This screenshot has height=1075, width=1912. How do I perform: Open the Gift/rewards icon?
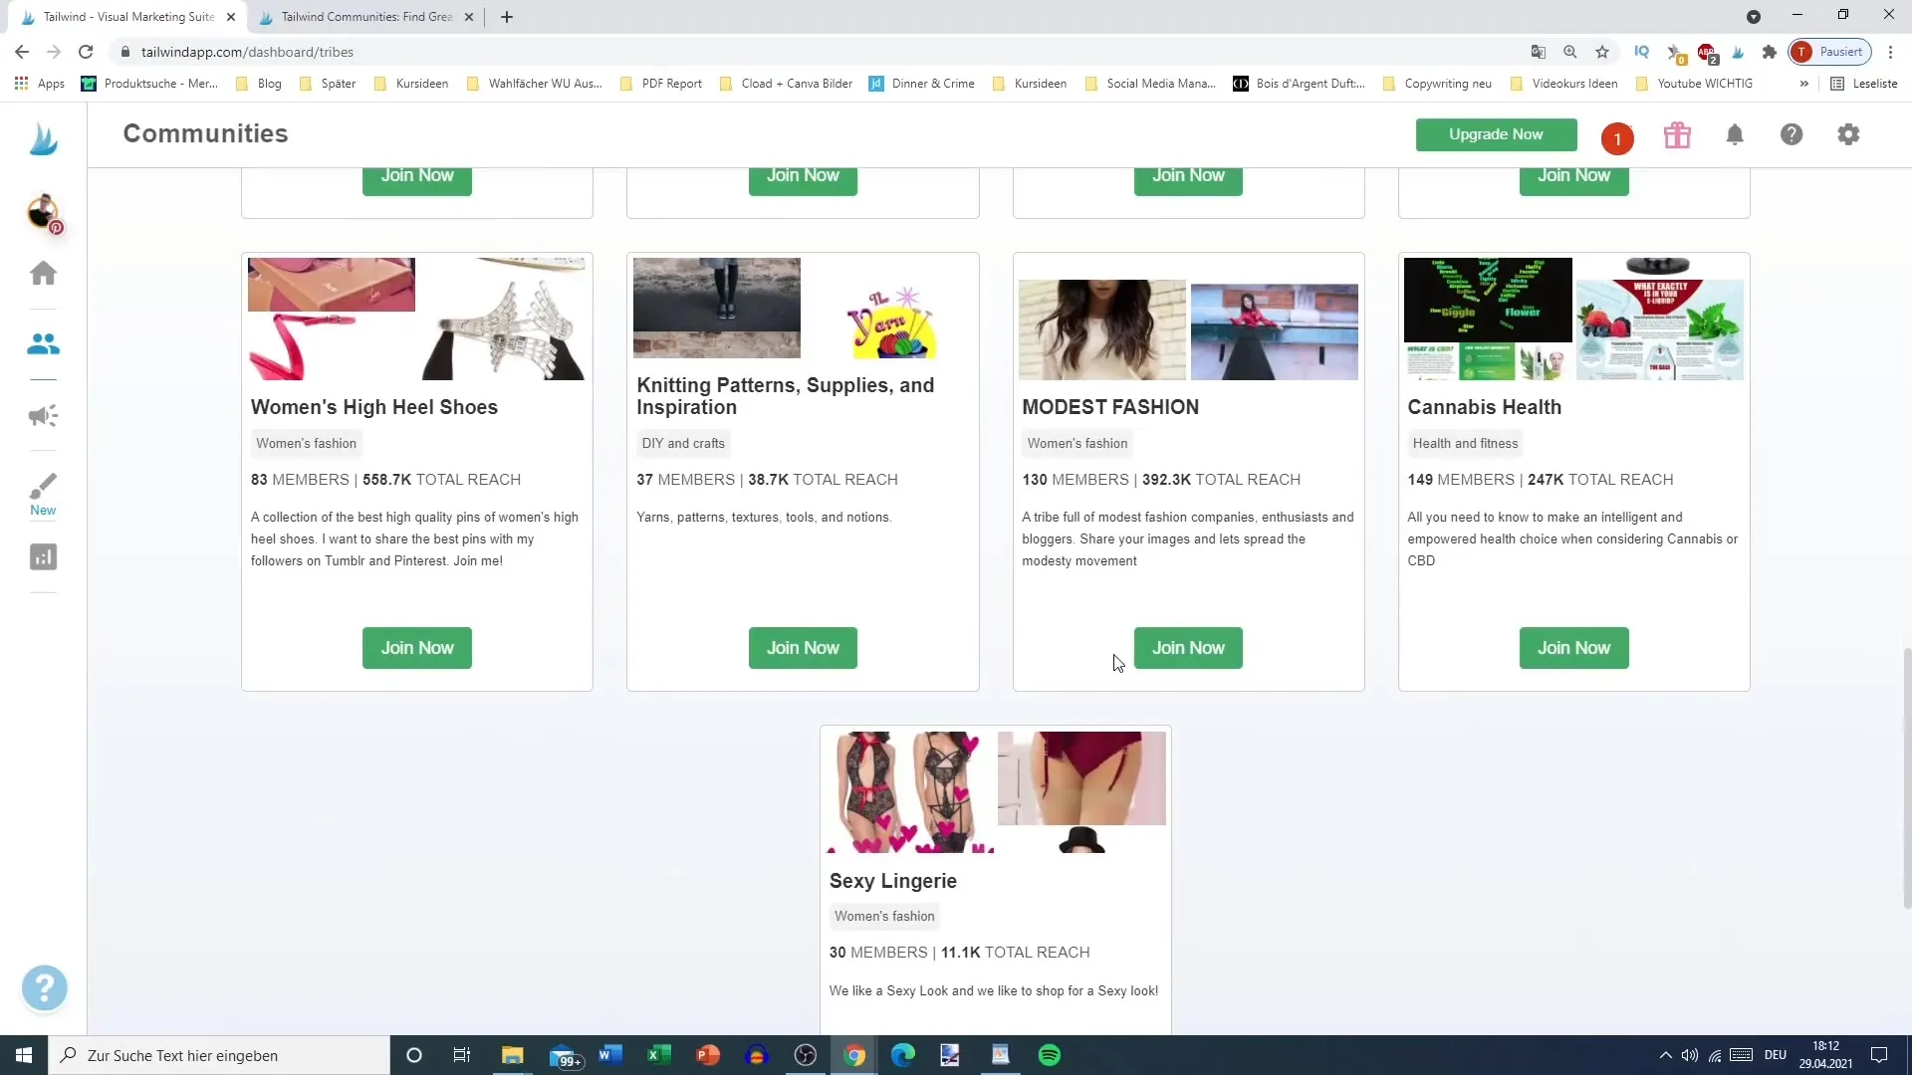tap(1678, 135)
